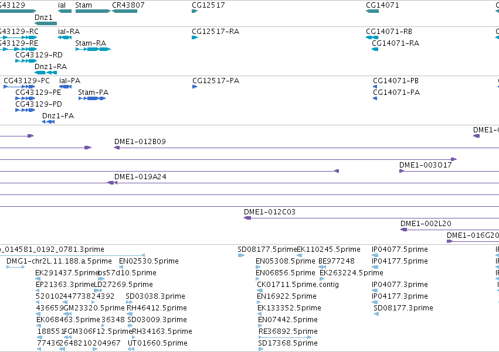Click EST EK133352.5prime
Viewport: 499px width, 352px height.
tap(289, 308)
